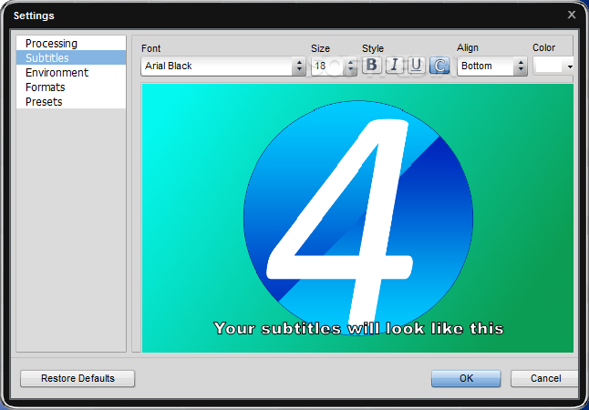Select the Subtitles settings category
589x410 pixels.
(x=71, y=57)
